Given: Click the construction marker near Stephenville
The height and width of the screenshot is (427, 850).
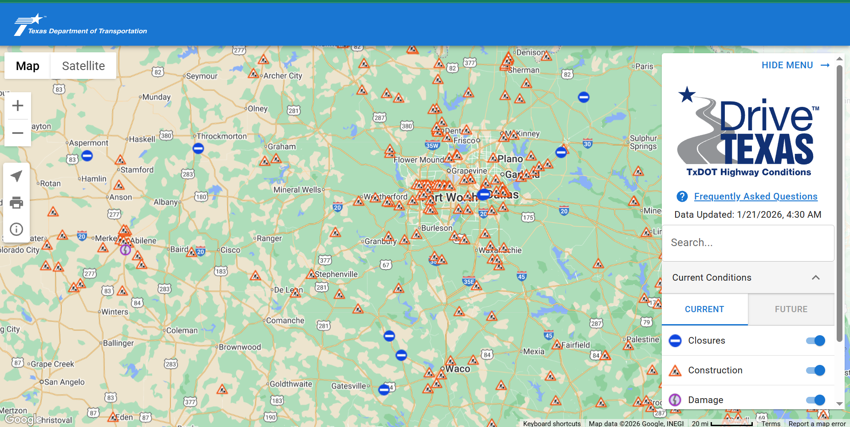Looking at the screenshot, I should [311, 274].
